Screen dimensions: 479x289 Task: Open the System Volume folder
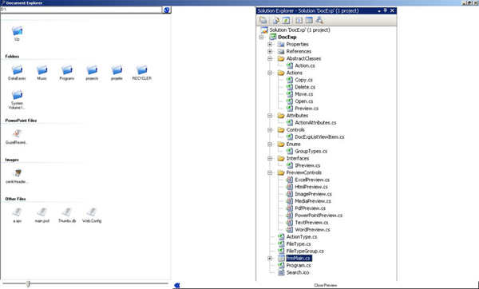coord(17,95)
